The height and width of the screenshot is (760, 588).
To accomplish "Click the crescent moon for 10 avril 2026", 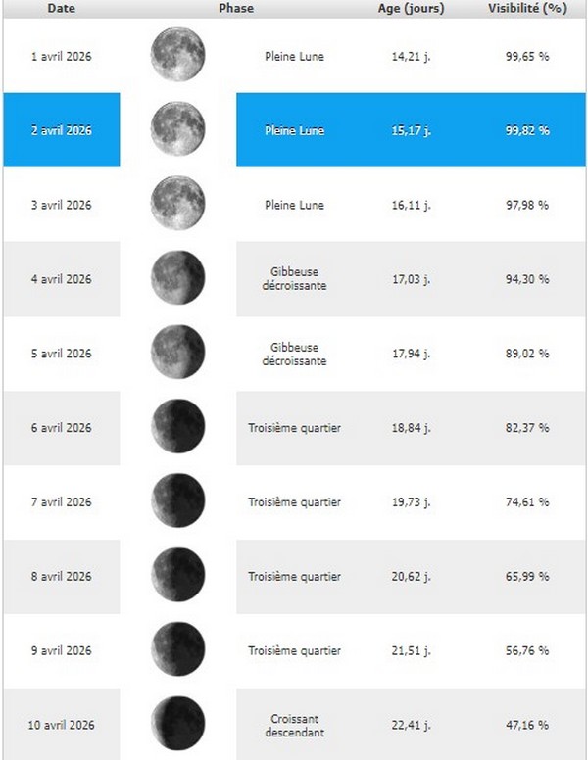I will [x=177, y=725].
